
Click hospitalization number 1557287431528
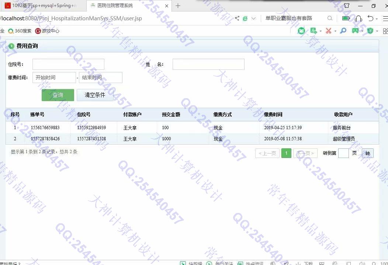[91, 139]
